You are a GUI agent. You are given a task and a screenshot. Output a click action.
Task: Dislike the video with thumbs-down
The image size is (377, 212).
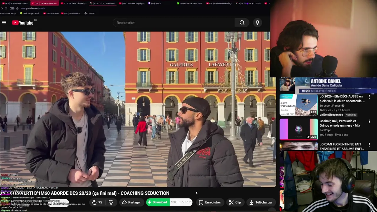[x=111, y=202]
